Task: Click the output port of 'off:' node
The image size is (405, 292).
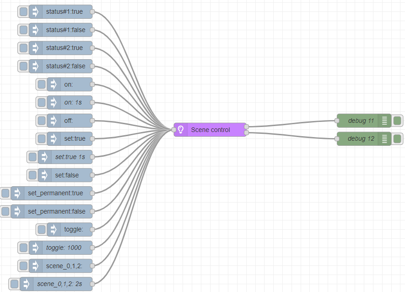Action: click(92, 121)
